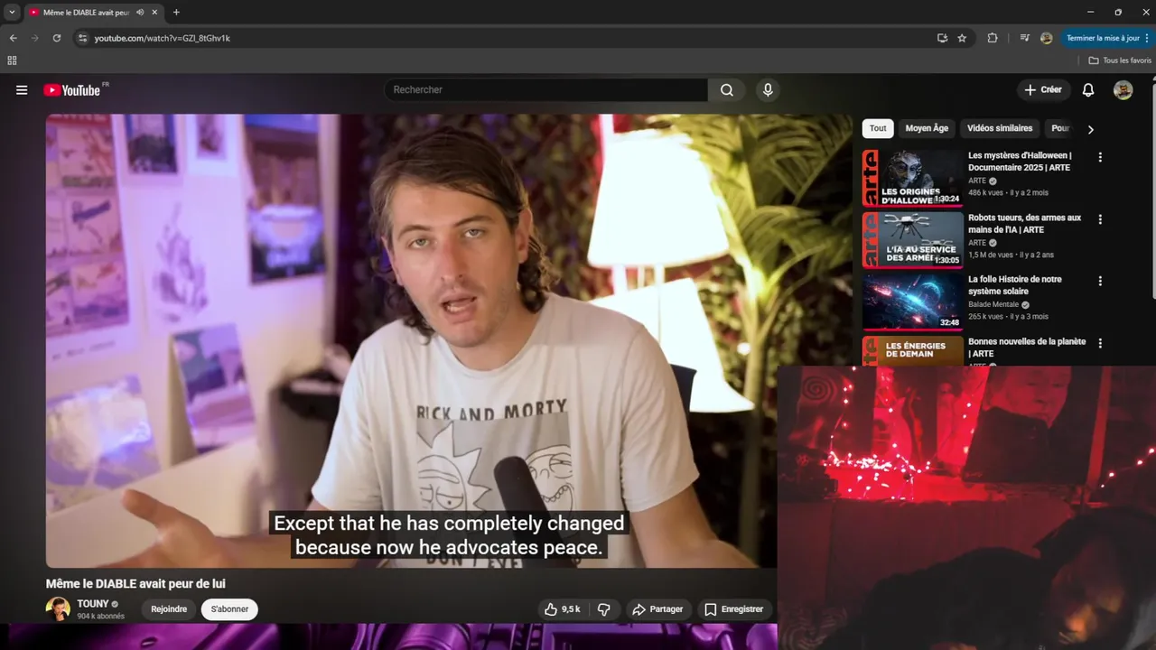Open the apps grid in bookmarks bar
This screenshot has height=650, width=1156.
pos(12,60)
